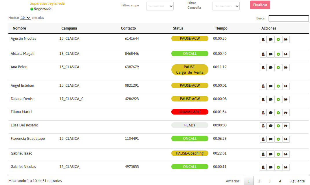
Task: Go to pagination page 2
Action: (x=259, y=181)
